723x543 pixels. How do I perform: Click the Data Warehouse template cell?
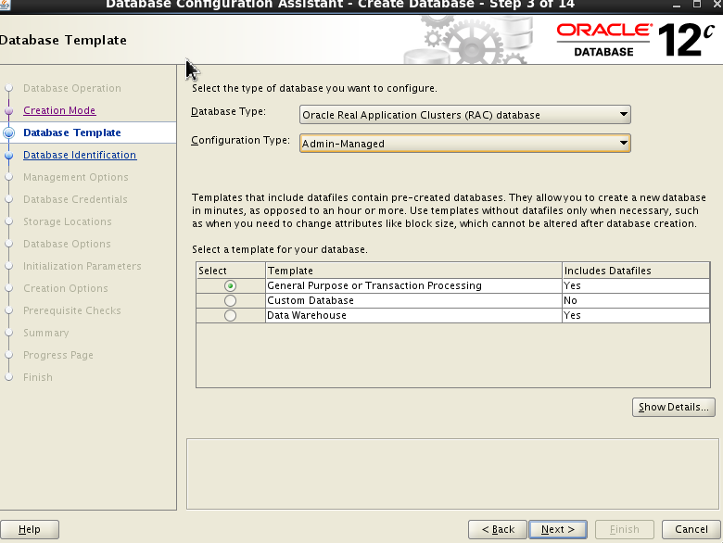click(x=414, y=315)
